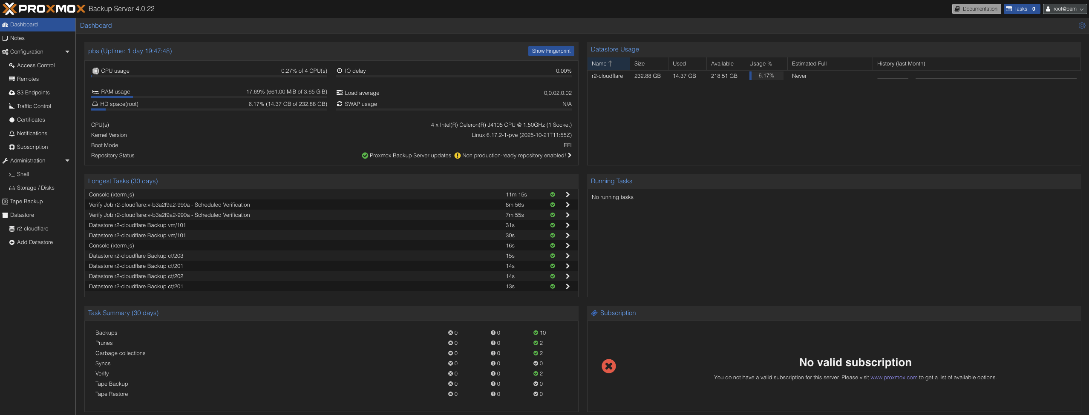Click the Proxmox logo in the header
Image resolution: width=1089 pixels, height=415 pixels.
(44, 9)
